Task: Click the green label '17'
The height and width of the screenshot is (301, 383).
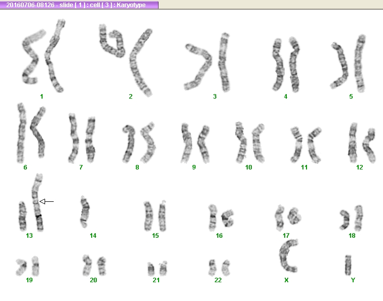Action: (x=286, y=236)
